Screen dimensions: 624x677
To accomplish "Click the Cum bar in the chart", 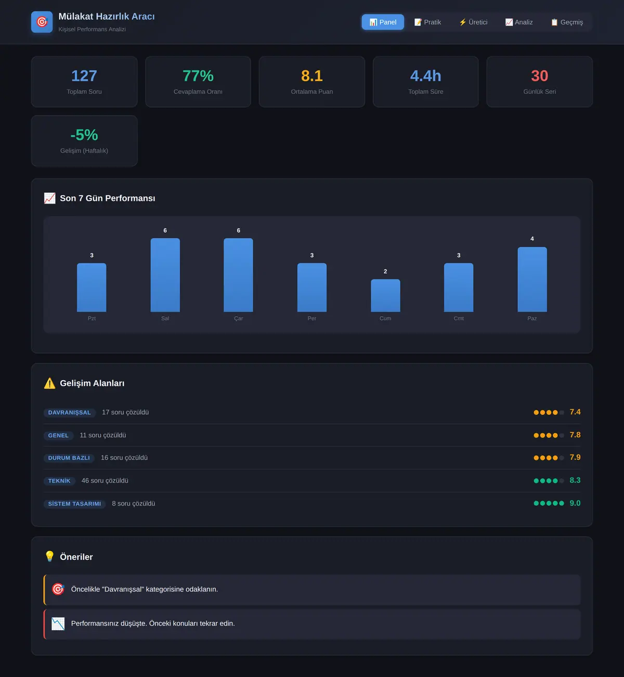I will pyautogui.click(x=385, y=296).
